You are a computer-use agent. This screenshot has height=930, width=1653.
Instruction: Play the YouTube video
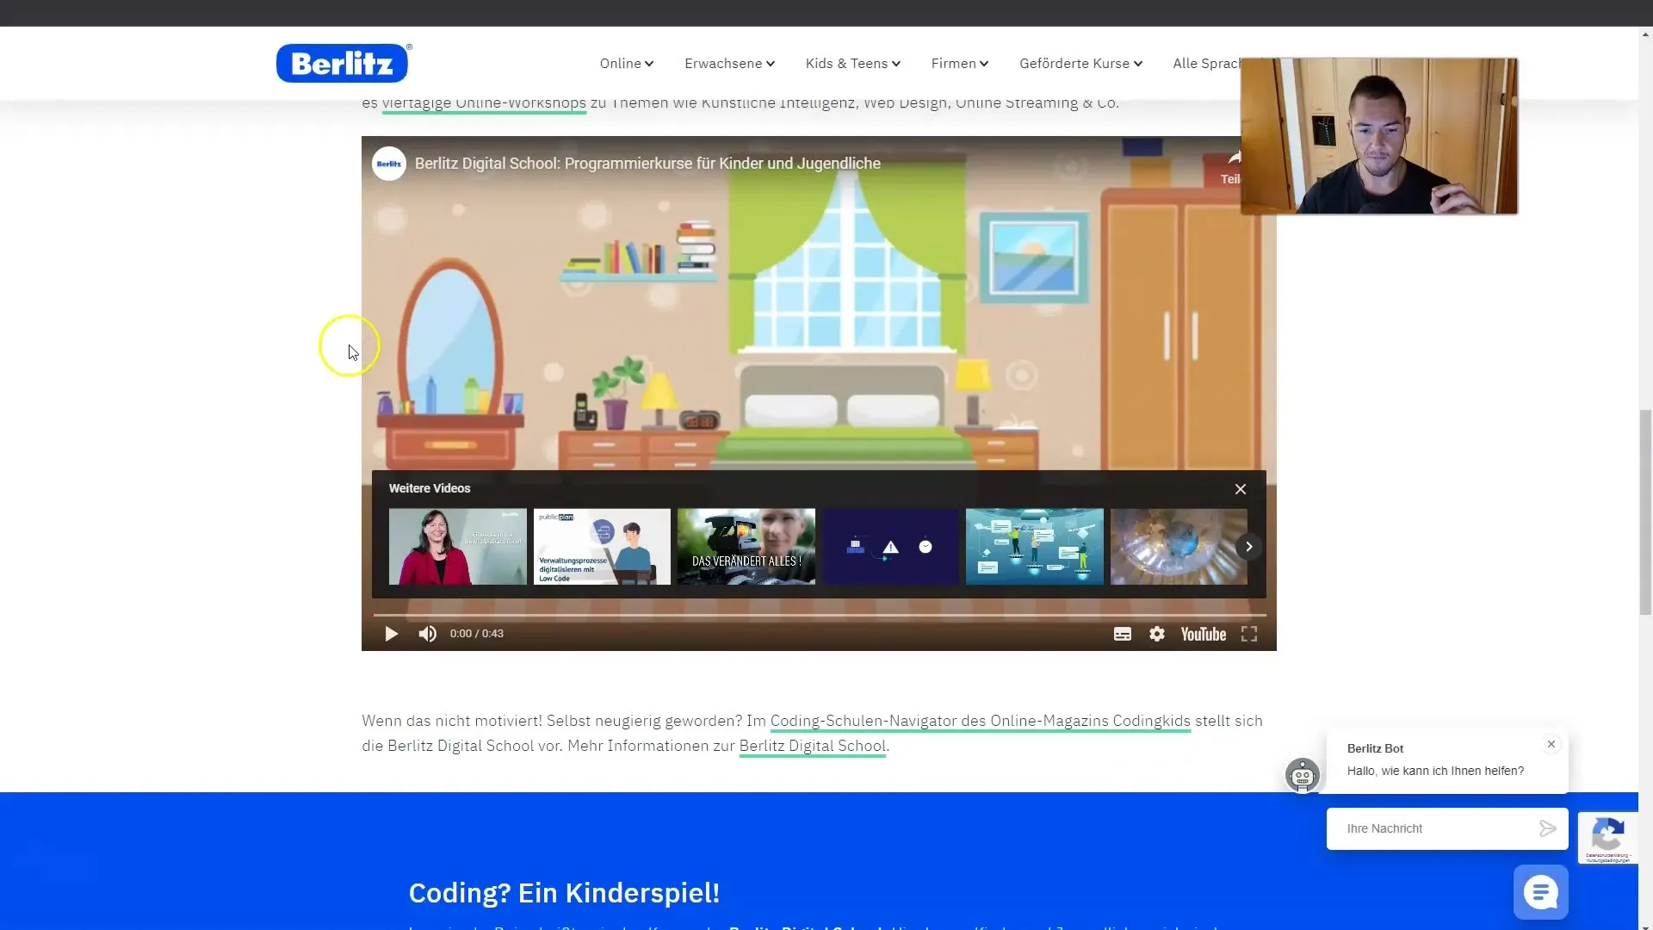[392, 634]
